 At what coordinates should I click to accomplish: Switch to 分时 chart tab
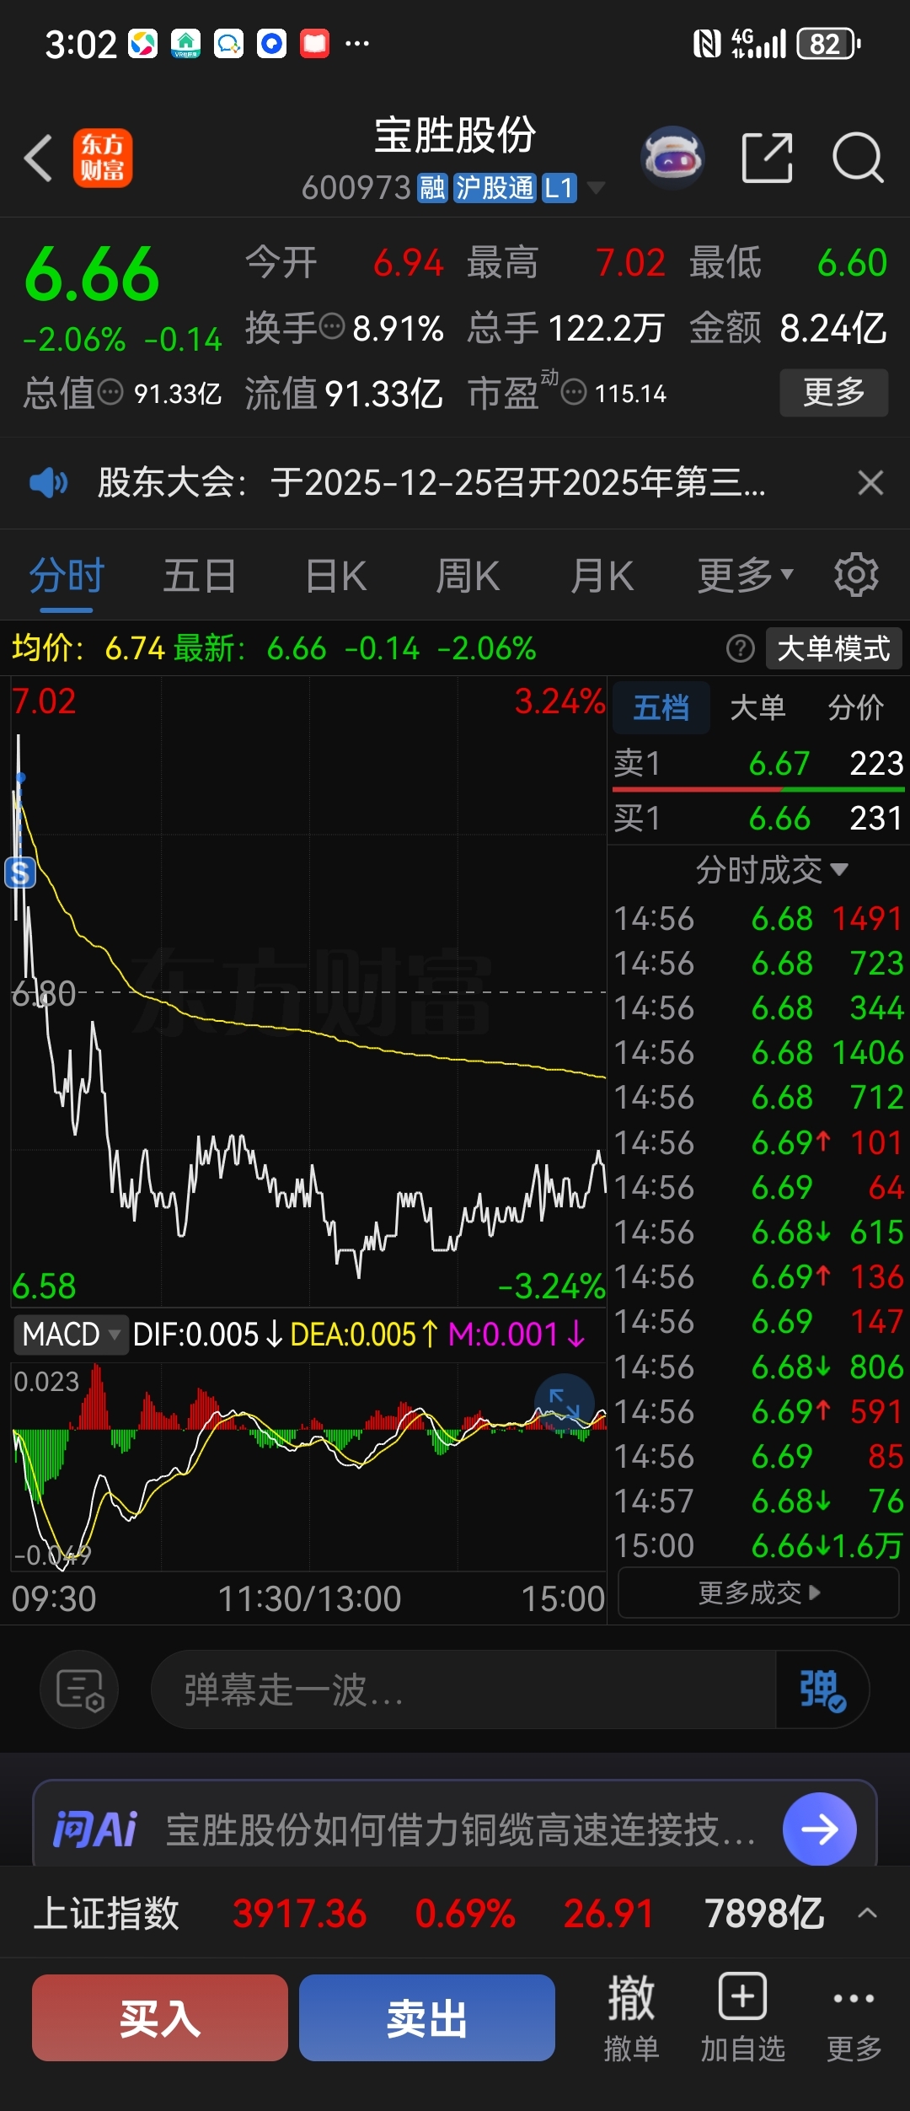click(x=67, y=577)
